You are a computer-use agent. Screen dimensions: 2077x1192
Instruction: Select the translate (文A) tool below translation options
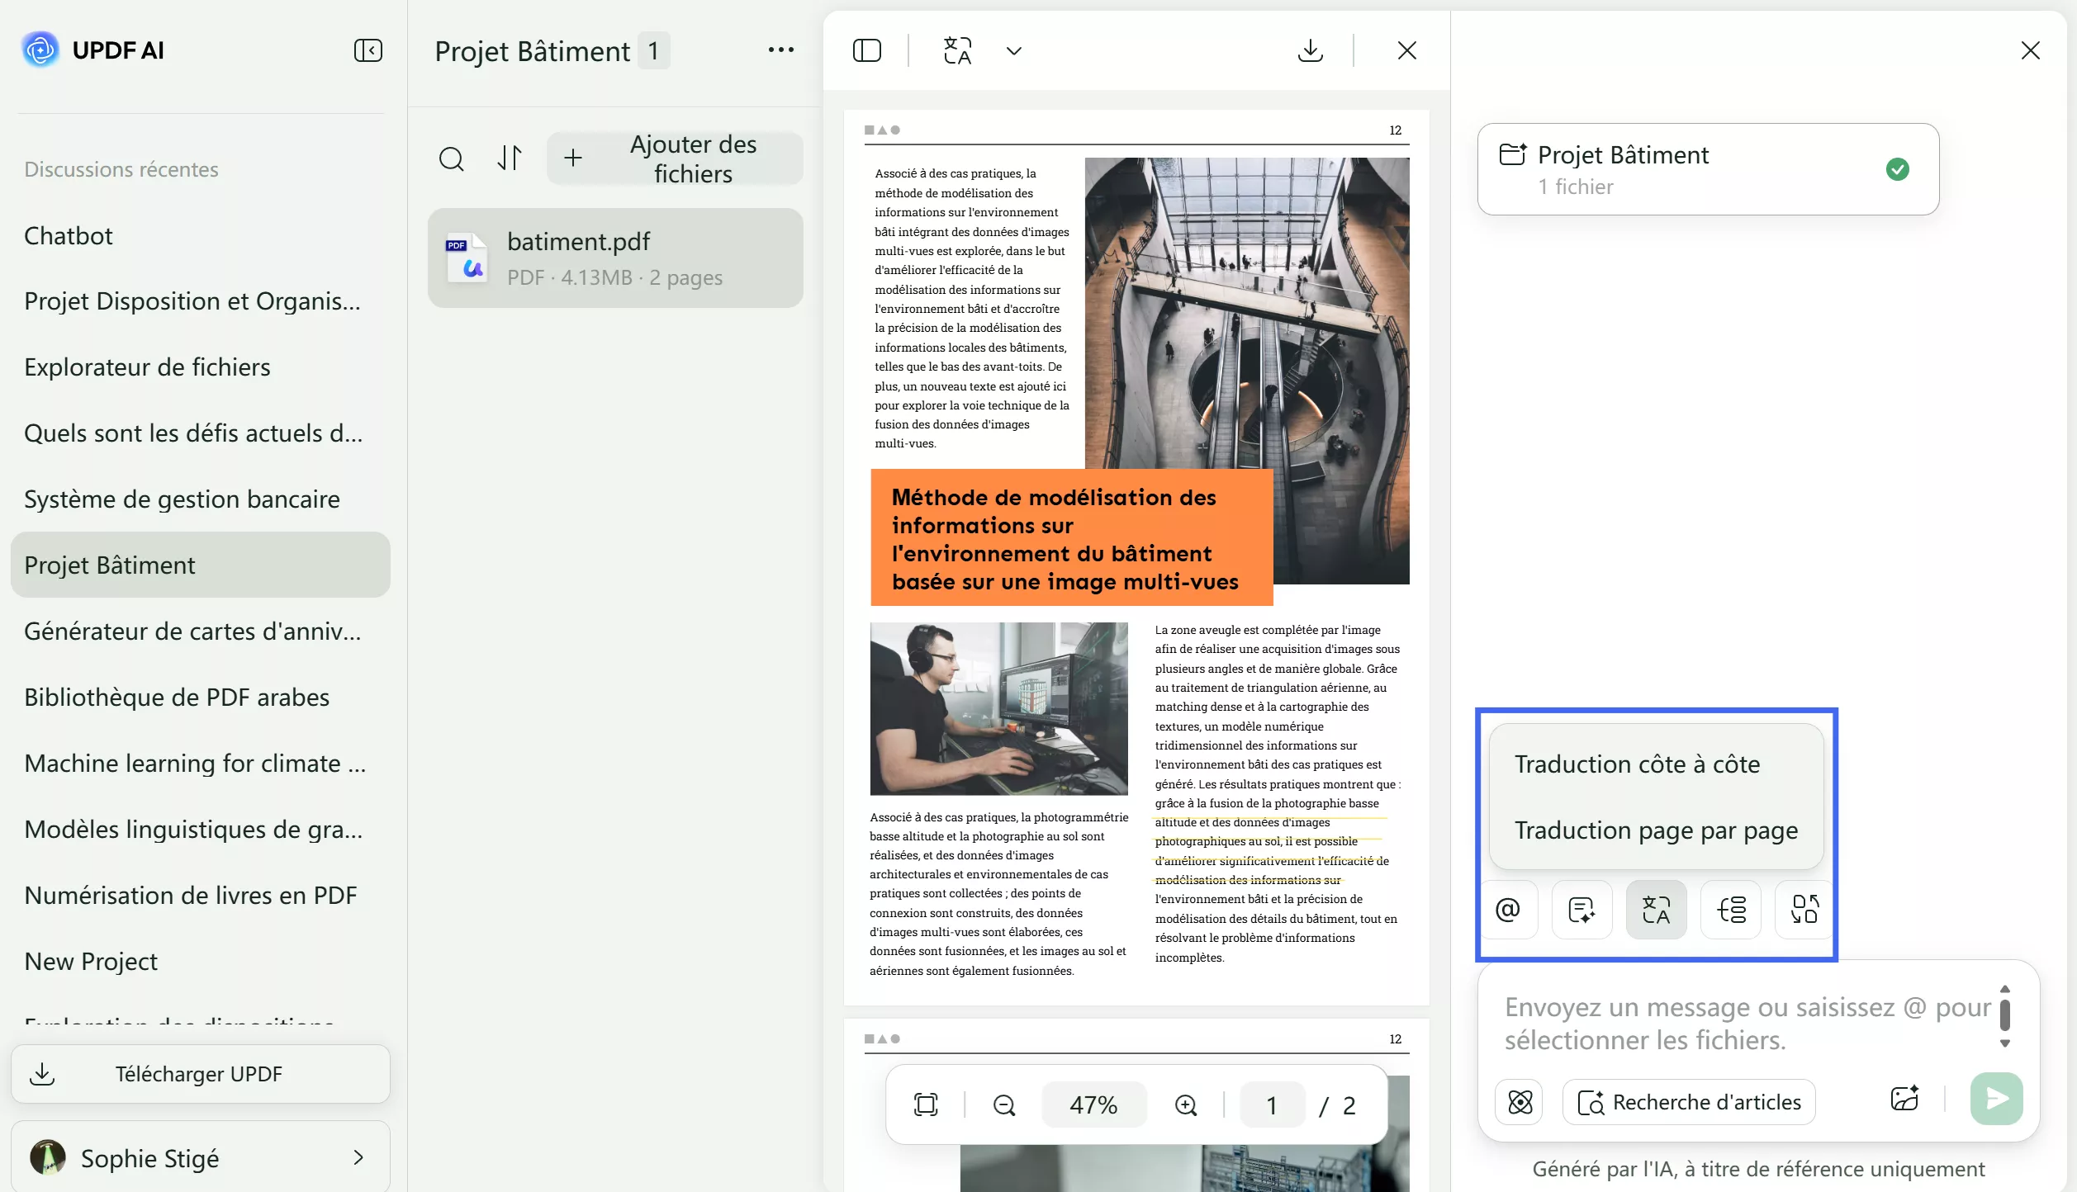(1656, 909)
